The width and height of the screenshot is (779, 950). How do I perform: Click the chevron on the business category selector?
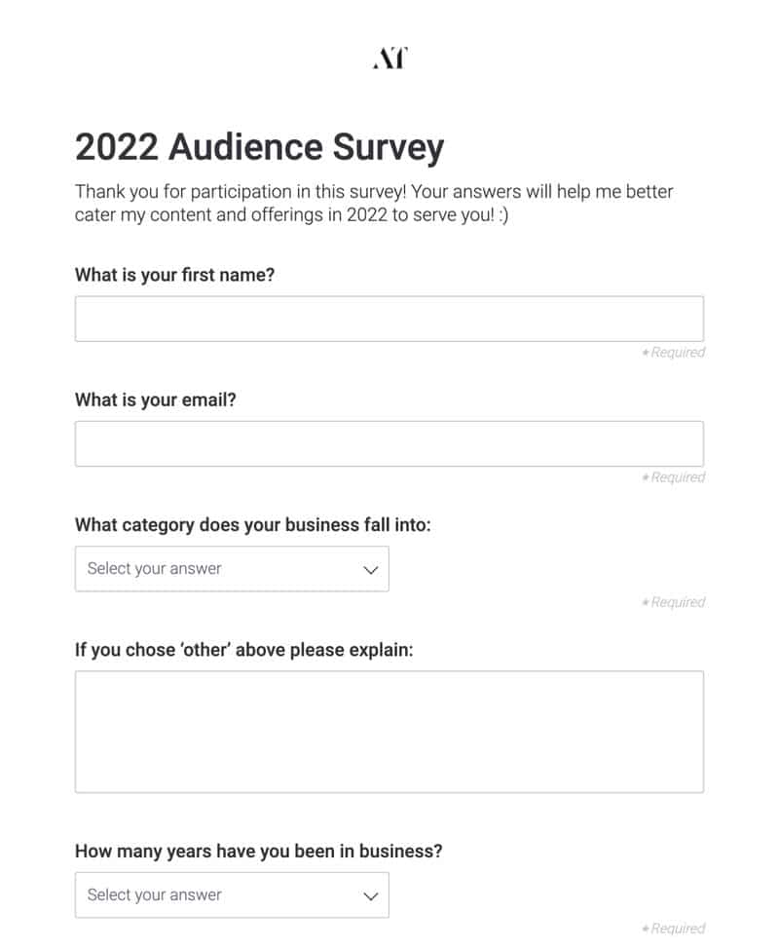point(370,569)
